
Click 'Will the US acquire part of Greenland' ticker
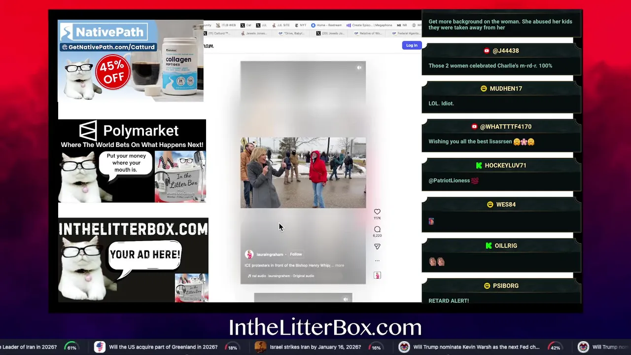[x=163, y=347]
